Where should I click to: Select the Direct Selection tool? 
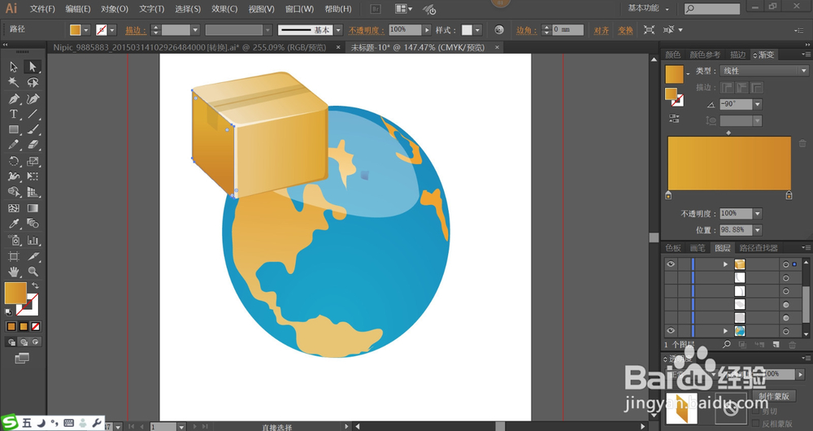[33, 67]
